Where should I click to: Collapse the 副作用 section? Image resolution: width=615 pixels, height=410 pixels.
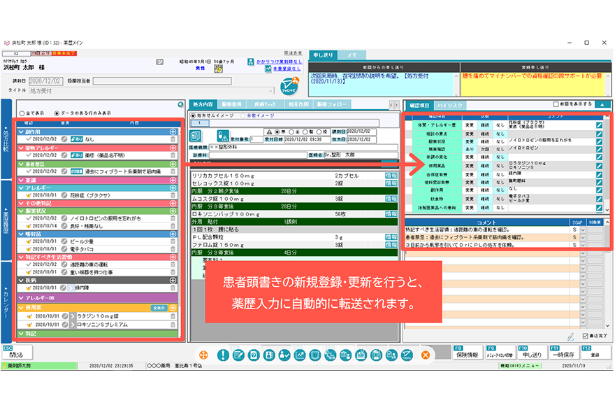(x=21, y=132)
